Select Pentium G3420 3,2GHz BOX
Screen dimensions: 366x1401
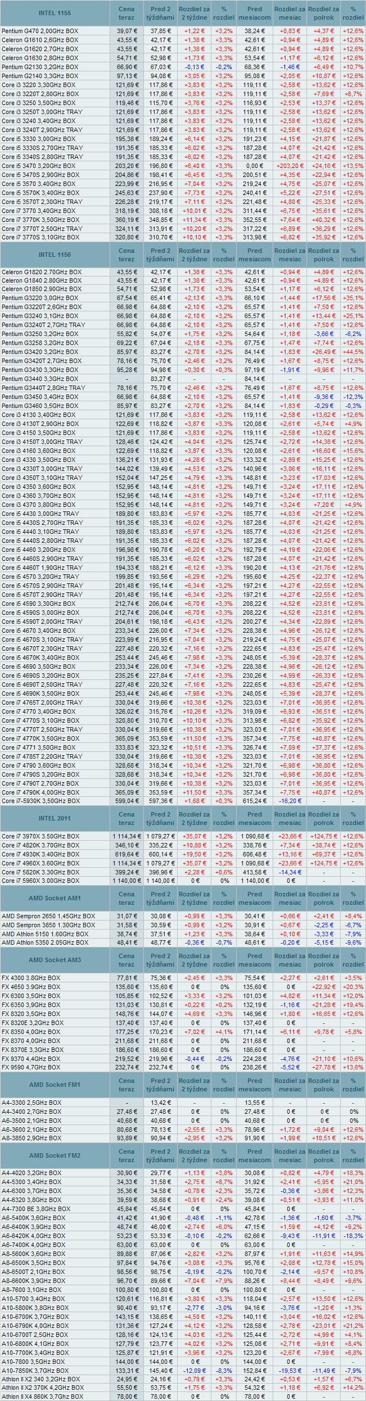click(x=40, y=352)
